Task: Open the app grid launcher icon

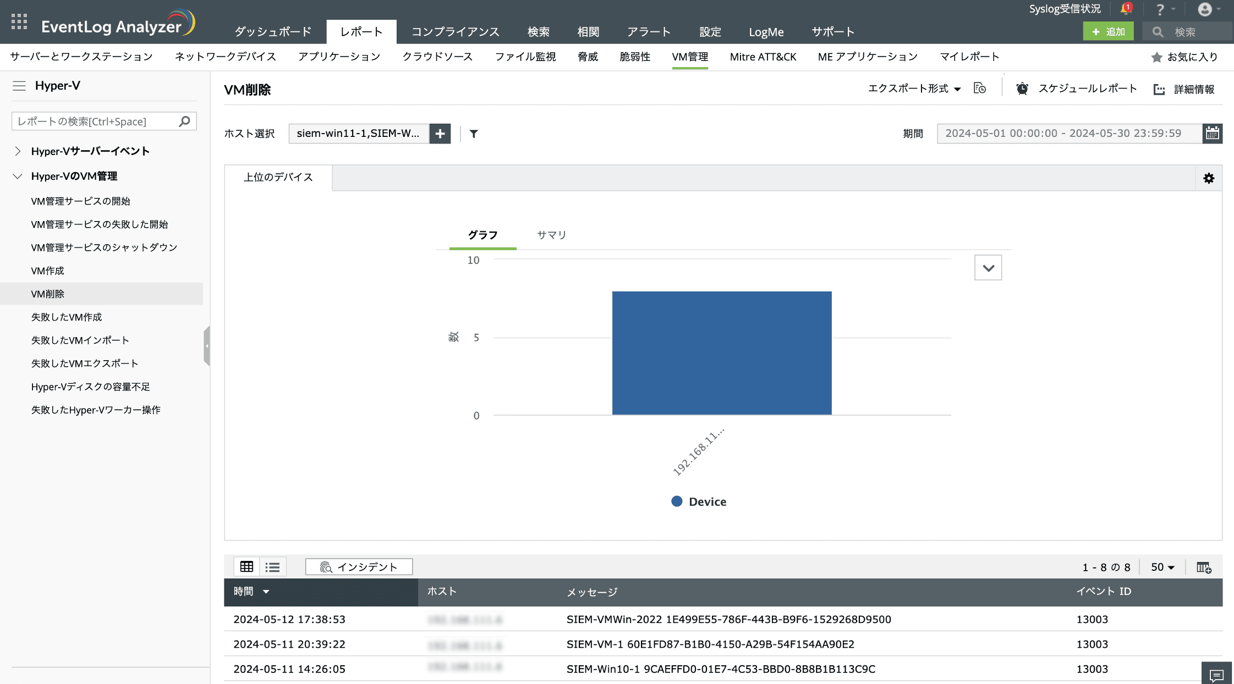Action: (x=19, y=21)
